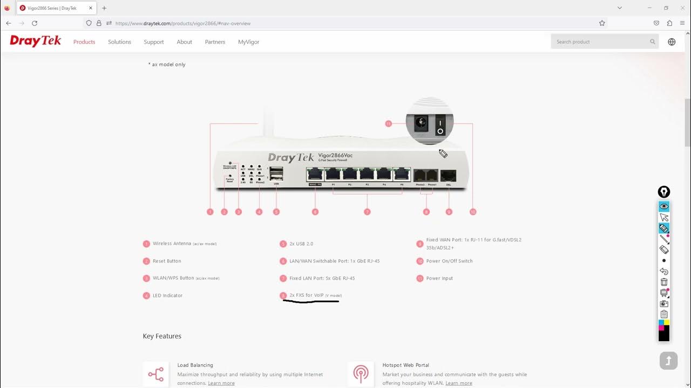Screen dimensions: 691x388
Task: Click the 'Power Input' label
Action: point(439,278)
